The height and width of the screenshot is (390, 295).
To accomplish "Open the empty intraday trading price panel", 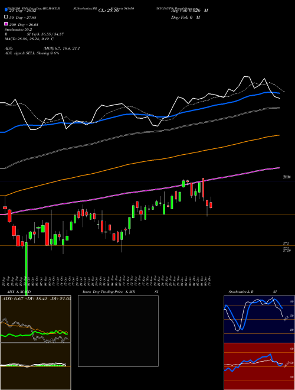I will 118,331.
